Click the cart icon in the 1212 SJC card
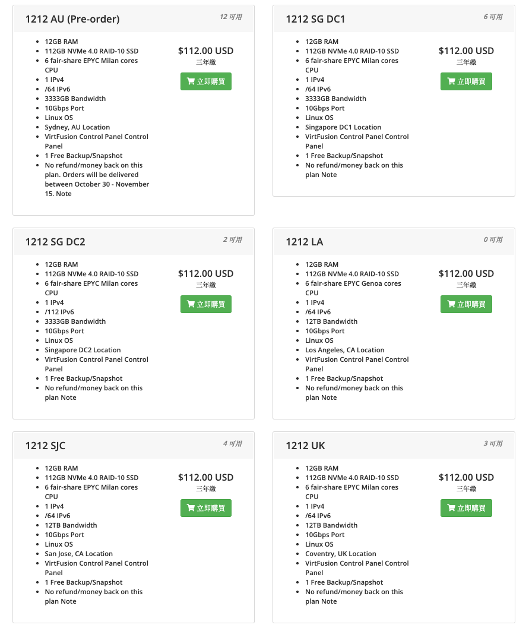 click(191, 509)
